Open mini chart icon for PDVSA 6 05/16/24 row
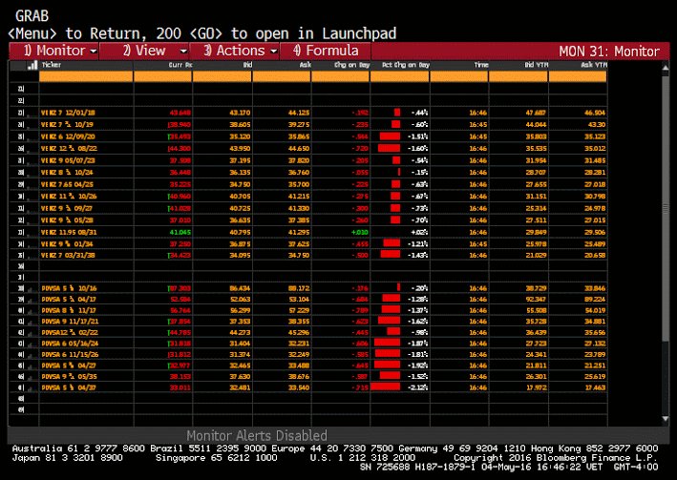The height and width of the screenshot is (480, 677). coord(31,344)
